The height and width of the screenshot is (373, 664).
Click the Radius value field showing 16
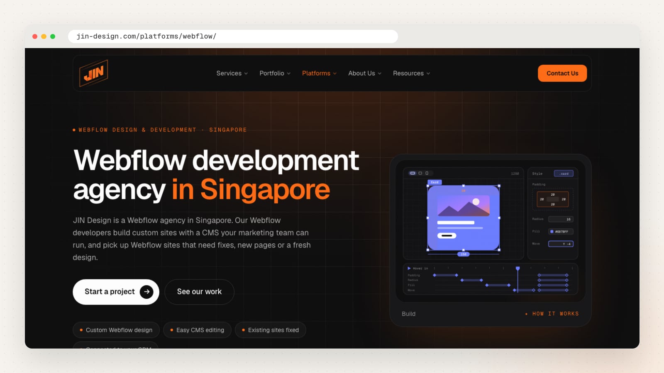(x=561, y=219)
